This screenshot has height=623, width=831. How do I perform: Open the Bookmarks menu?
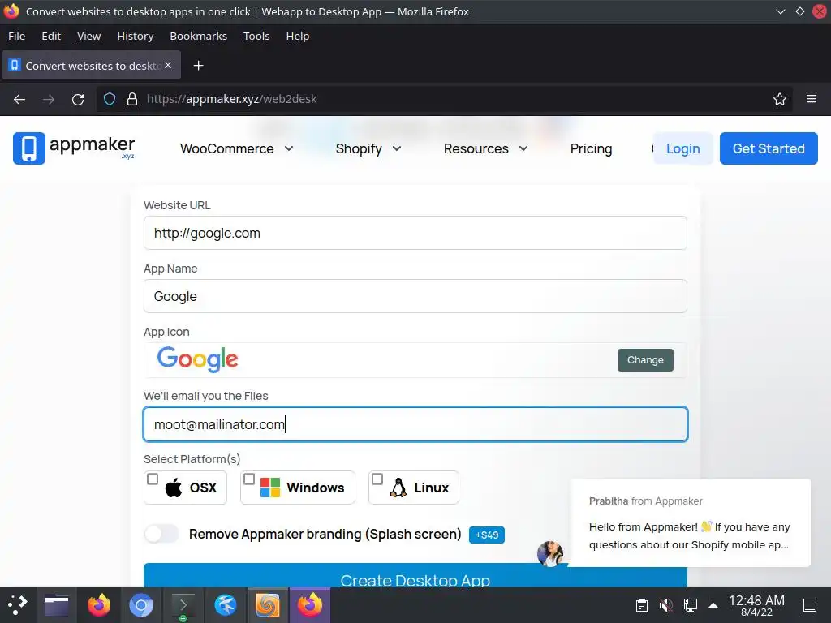[198, 36]
